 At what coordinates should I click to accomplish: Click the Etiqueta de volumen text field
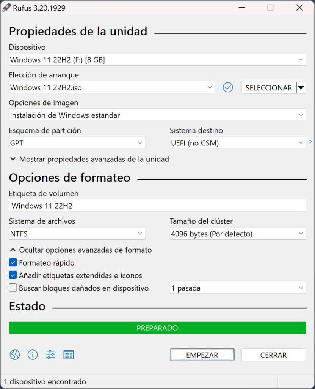(x=158, y=206)
